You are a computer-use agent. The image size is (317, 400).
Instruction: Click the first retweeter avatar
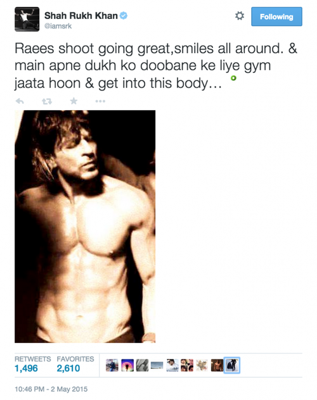(x=112, y=365)
